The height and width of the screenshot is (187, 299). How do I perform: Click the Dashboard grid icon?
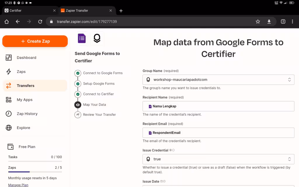click(8, 58)
